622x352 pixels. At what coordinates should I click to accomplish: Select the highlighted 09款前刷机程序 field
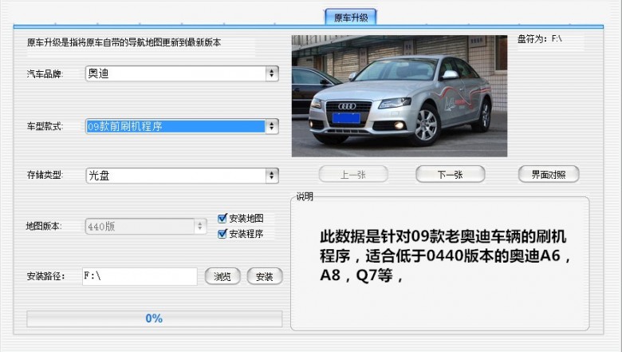click(x=175, y=127)
